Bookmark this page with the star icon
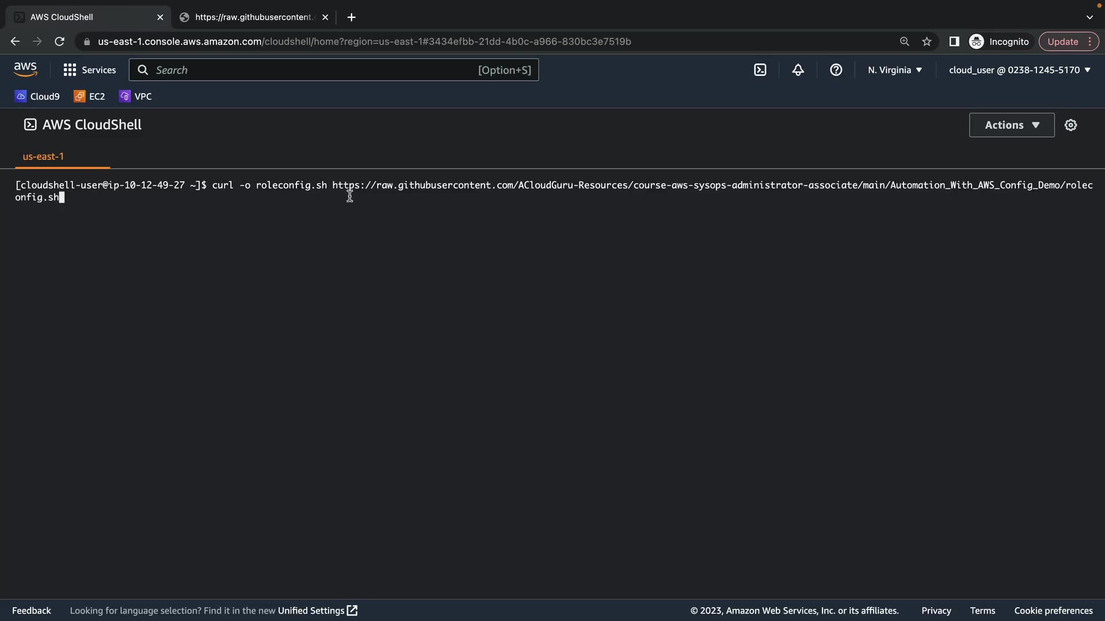This screenshot has width=1105, height=621. point(927,41)
